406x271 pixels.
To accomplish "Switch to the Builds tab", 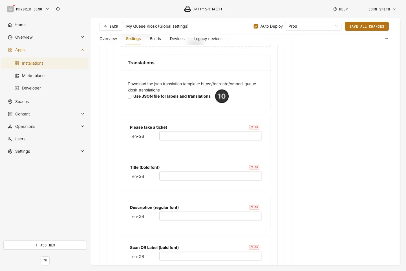I will coord(155,39).
